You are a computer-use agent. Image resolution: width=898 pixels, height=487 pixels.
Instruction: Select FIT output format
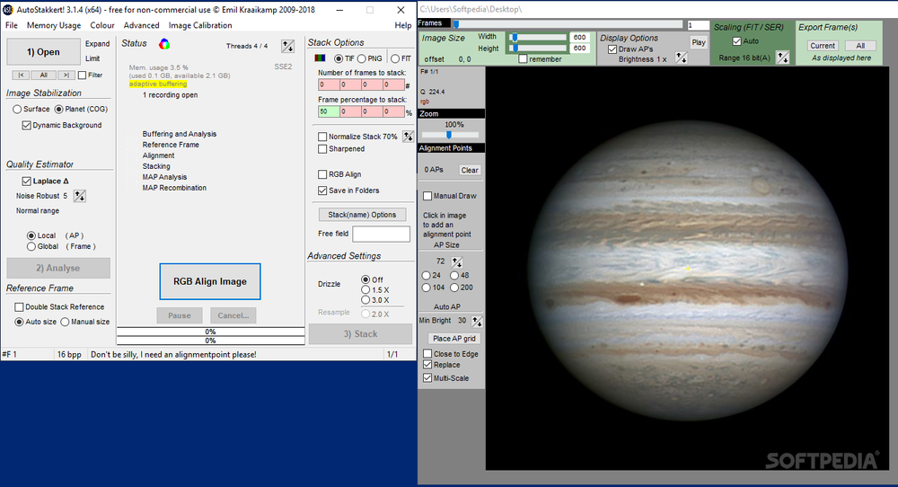click(x=395, y=58)
